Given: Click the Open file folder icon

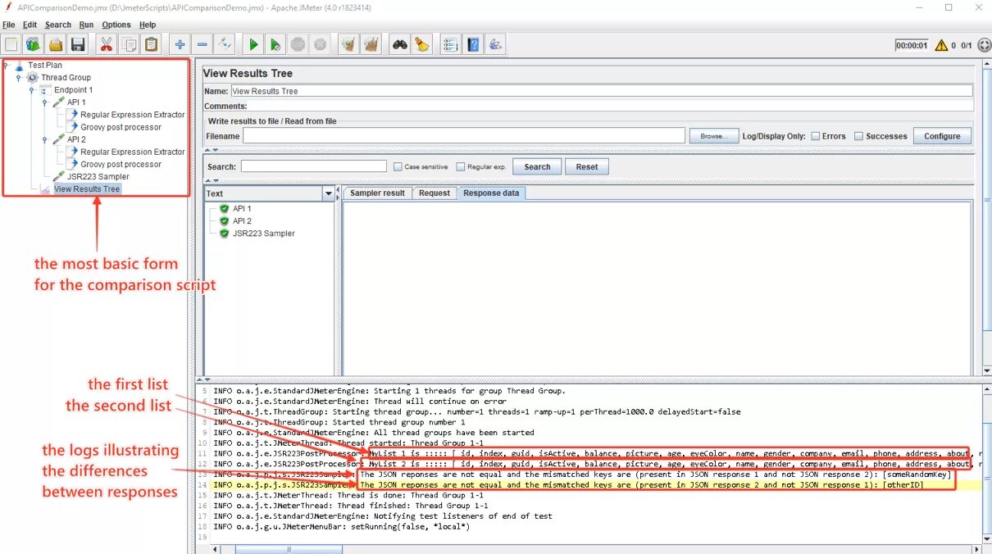Looking at the screenshot, I should [55, 44].
